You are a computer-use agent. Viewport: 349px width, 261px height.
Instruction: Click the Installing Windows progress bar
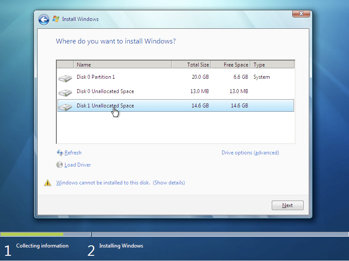[220, 234]
